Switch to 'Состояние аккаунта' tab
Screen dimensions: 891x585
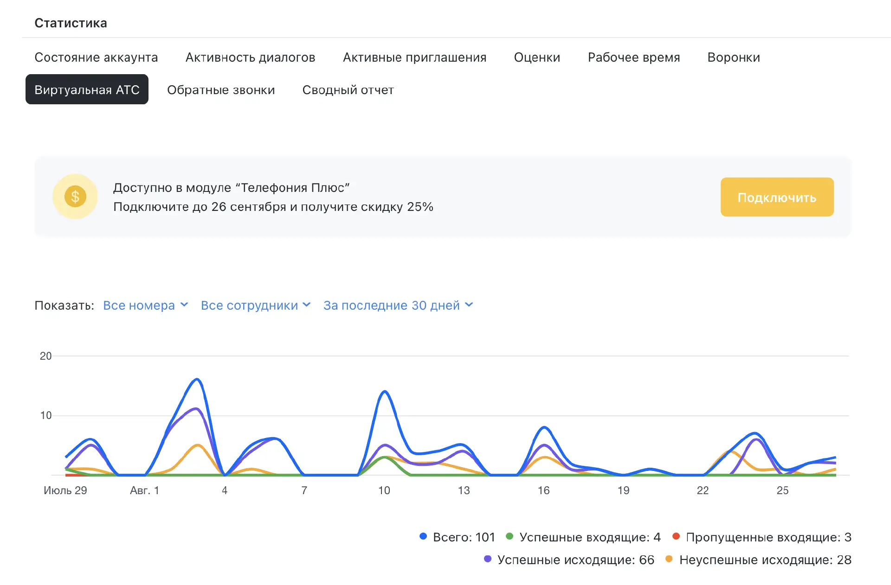96,57
